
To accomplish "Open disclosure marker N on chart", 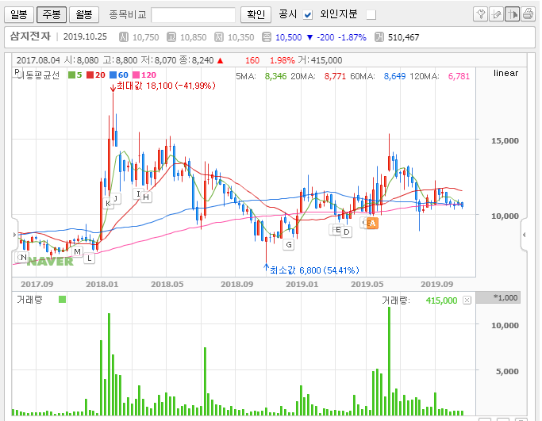I will pos(24,258).
